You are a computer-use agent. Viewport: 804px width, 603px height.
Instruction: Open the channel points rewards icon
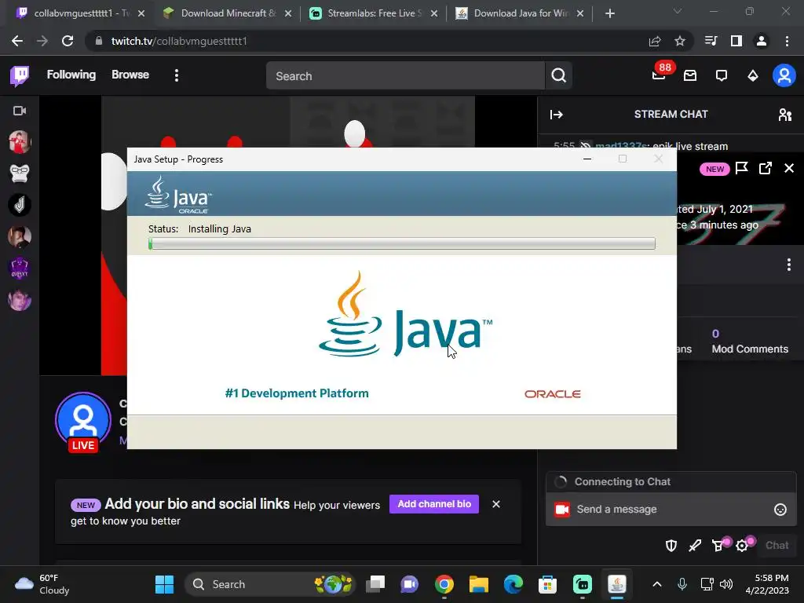click(719, 546)
